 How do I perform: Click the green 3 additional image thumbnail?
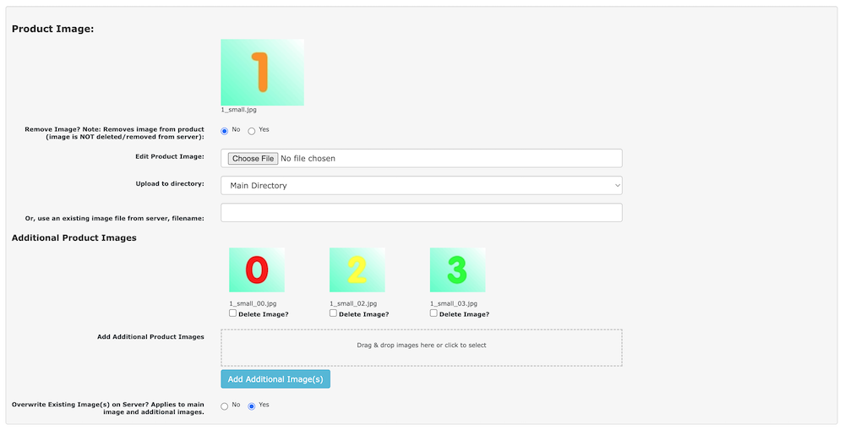click(457, 269)
